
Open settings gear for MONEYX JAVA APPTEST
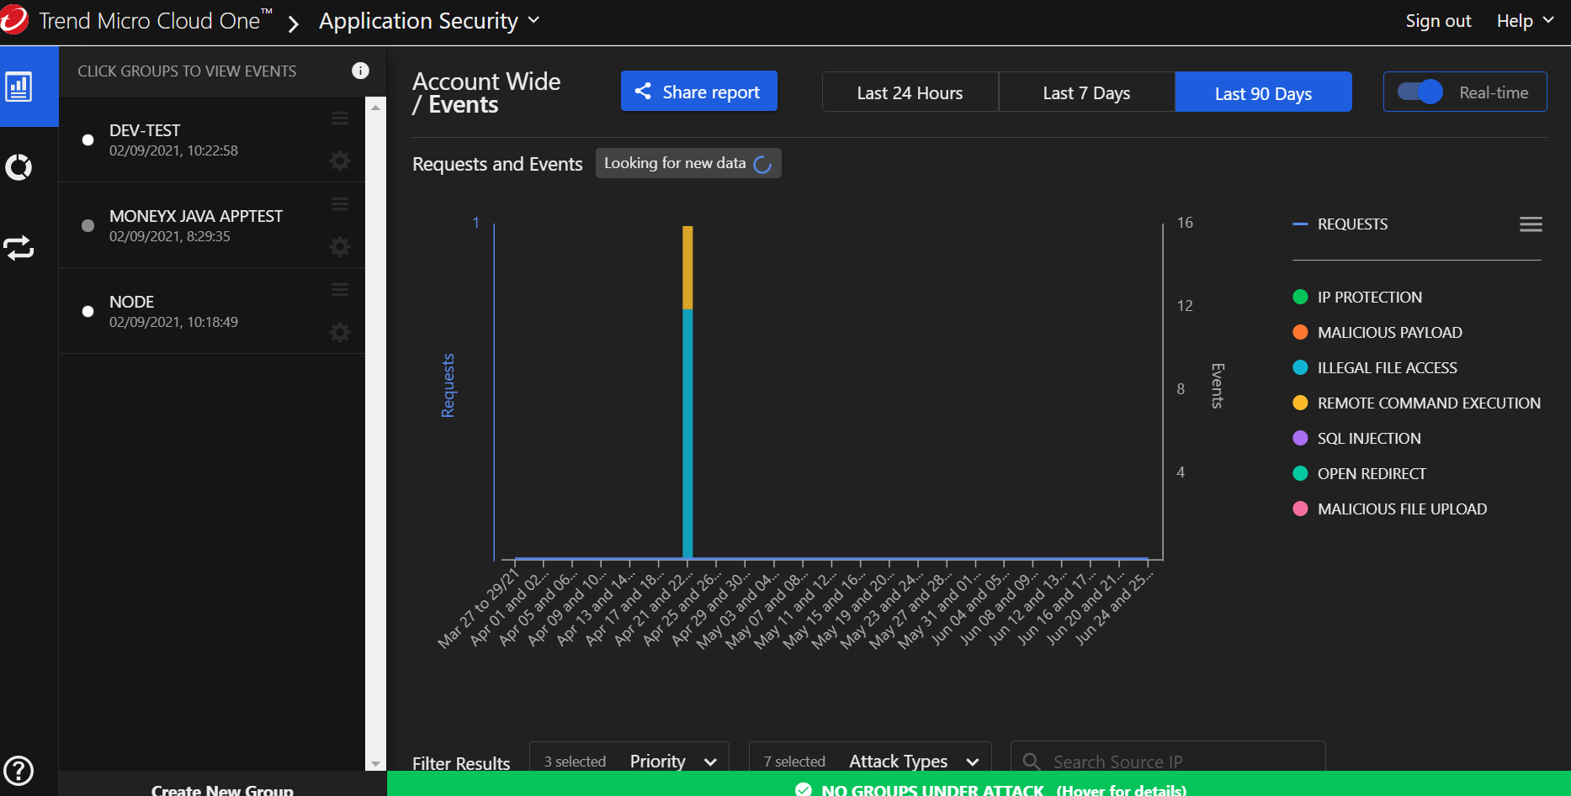pyautogui.click(x=340, y=246)
